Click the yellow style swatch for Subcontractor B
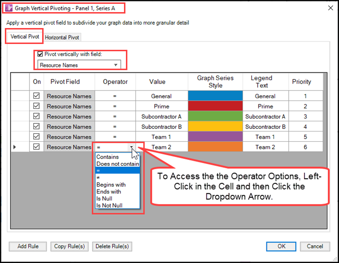This screenshot has width=339, height=263. coord(216,126)
